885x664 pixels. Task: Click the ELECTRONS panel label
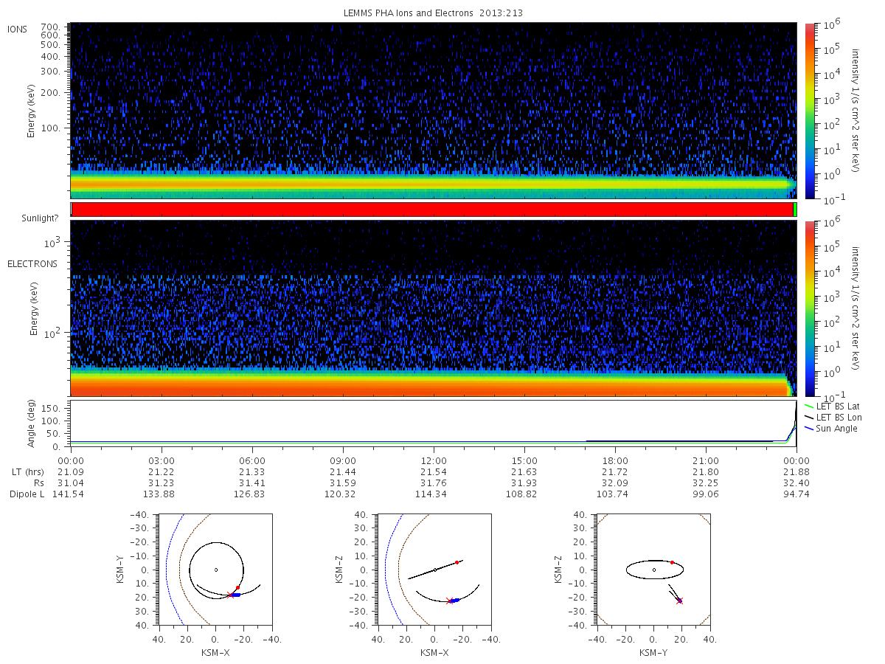(x=32, y=263)
